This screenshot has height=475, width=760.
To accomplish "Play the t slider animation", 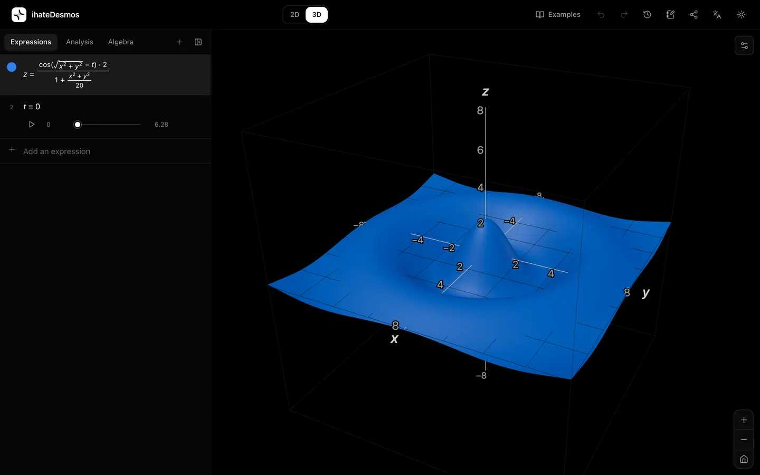I will [x=32, y=125].
